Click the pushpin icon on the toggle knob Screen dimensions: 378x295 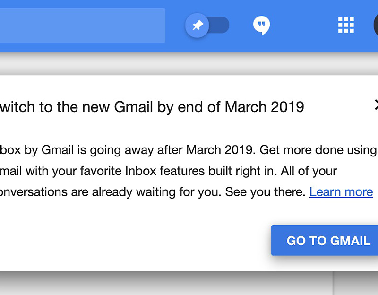198,26
